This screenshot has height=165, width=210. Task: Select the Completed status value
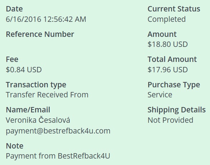(166, 19)
